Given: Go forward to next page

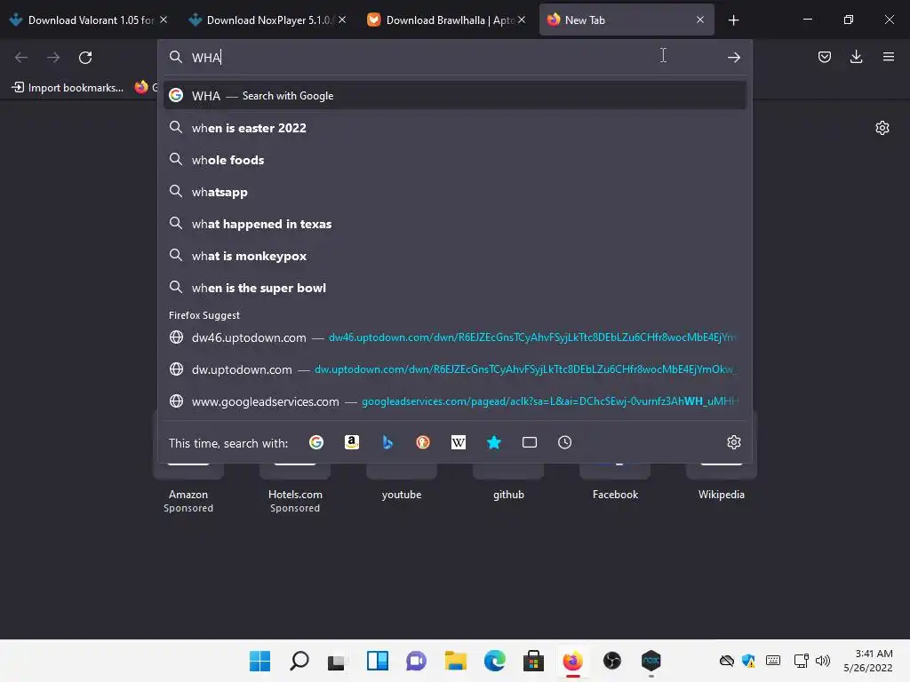Looking at the screenshot, I should (x=53, y=58).
